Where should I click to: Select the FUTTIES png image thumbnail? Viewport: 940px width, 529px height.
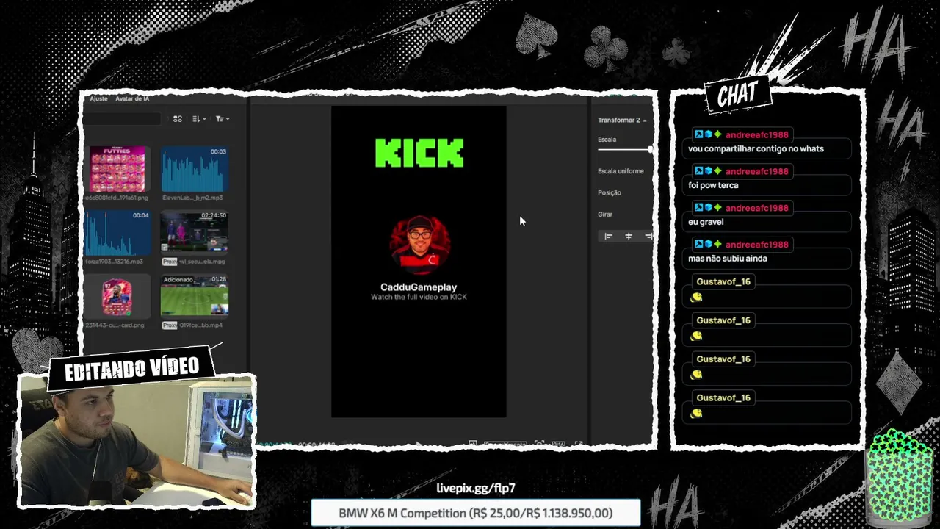[117, 169]
